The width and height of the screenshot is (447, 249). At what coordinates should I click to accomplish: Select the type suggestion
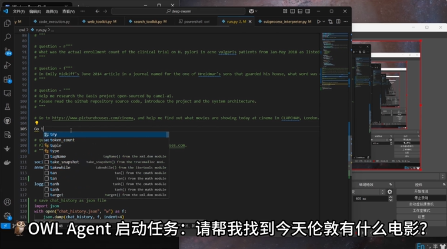[106, 151]
